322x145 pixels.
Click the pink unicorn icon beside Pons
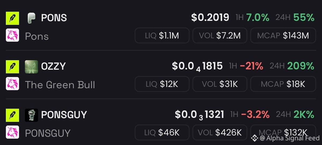point(12,35)
